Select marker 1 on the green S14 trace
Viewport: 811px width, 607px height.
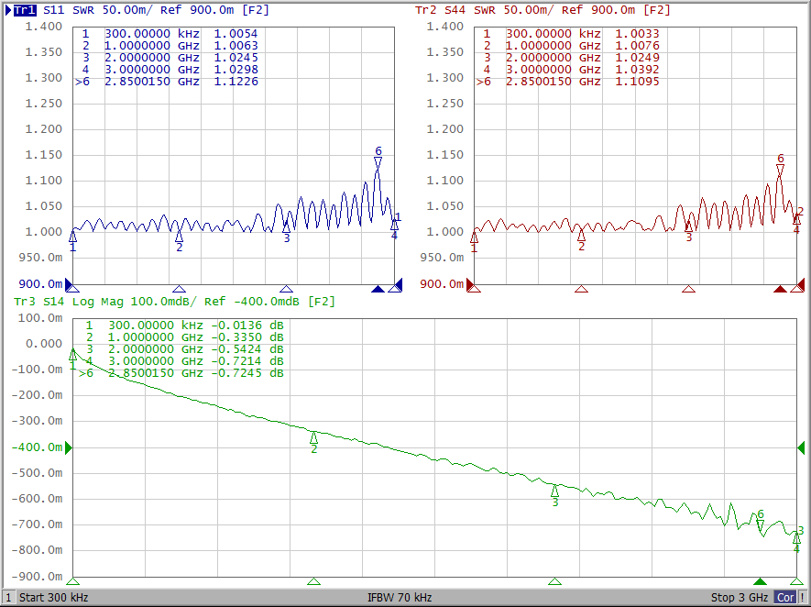click(x=73, y=355)
